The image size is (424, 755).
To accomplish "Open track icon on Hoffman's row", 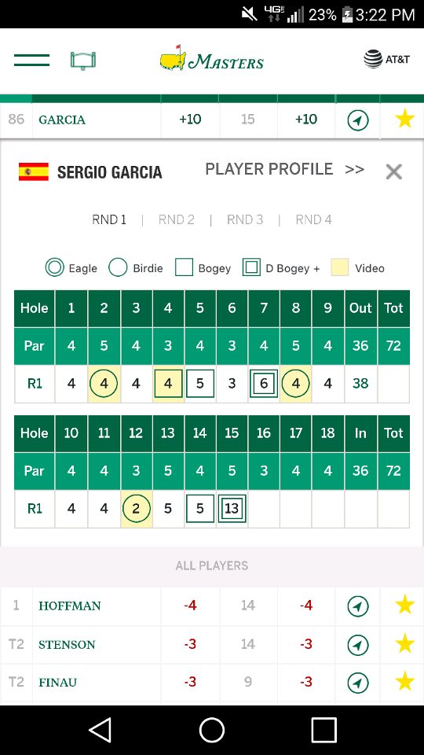I will pos(358,606).
